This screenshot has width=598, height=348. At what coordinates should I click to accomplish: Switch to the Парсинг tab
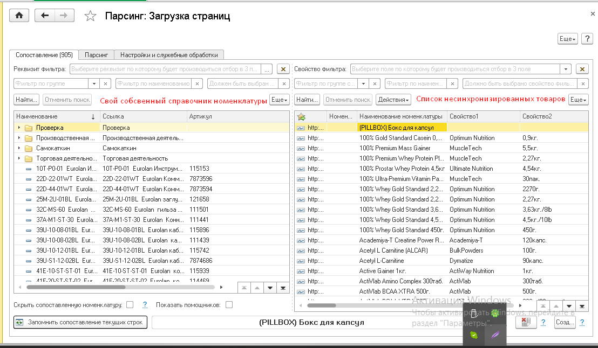96,55
